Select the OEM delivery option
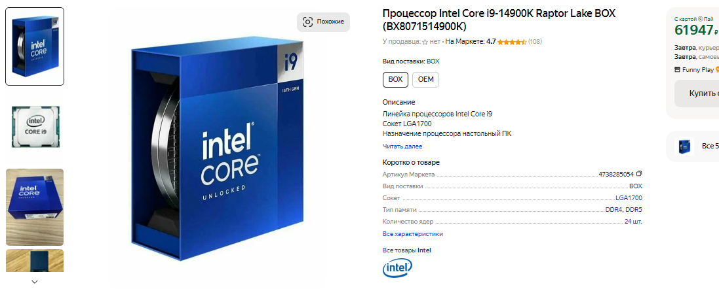 [x=425, y=79]
